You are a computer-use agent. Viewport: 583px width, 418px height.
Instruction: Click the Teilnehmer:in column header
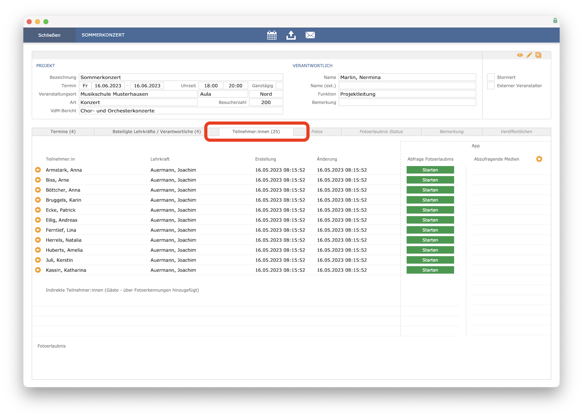(60, 159)
